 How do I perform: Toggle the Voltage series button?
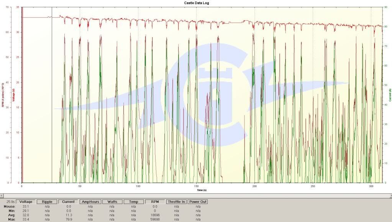click(26, 202)
